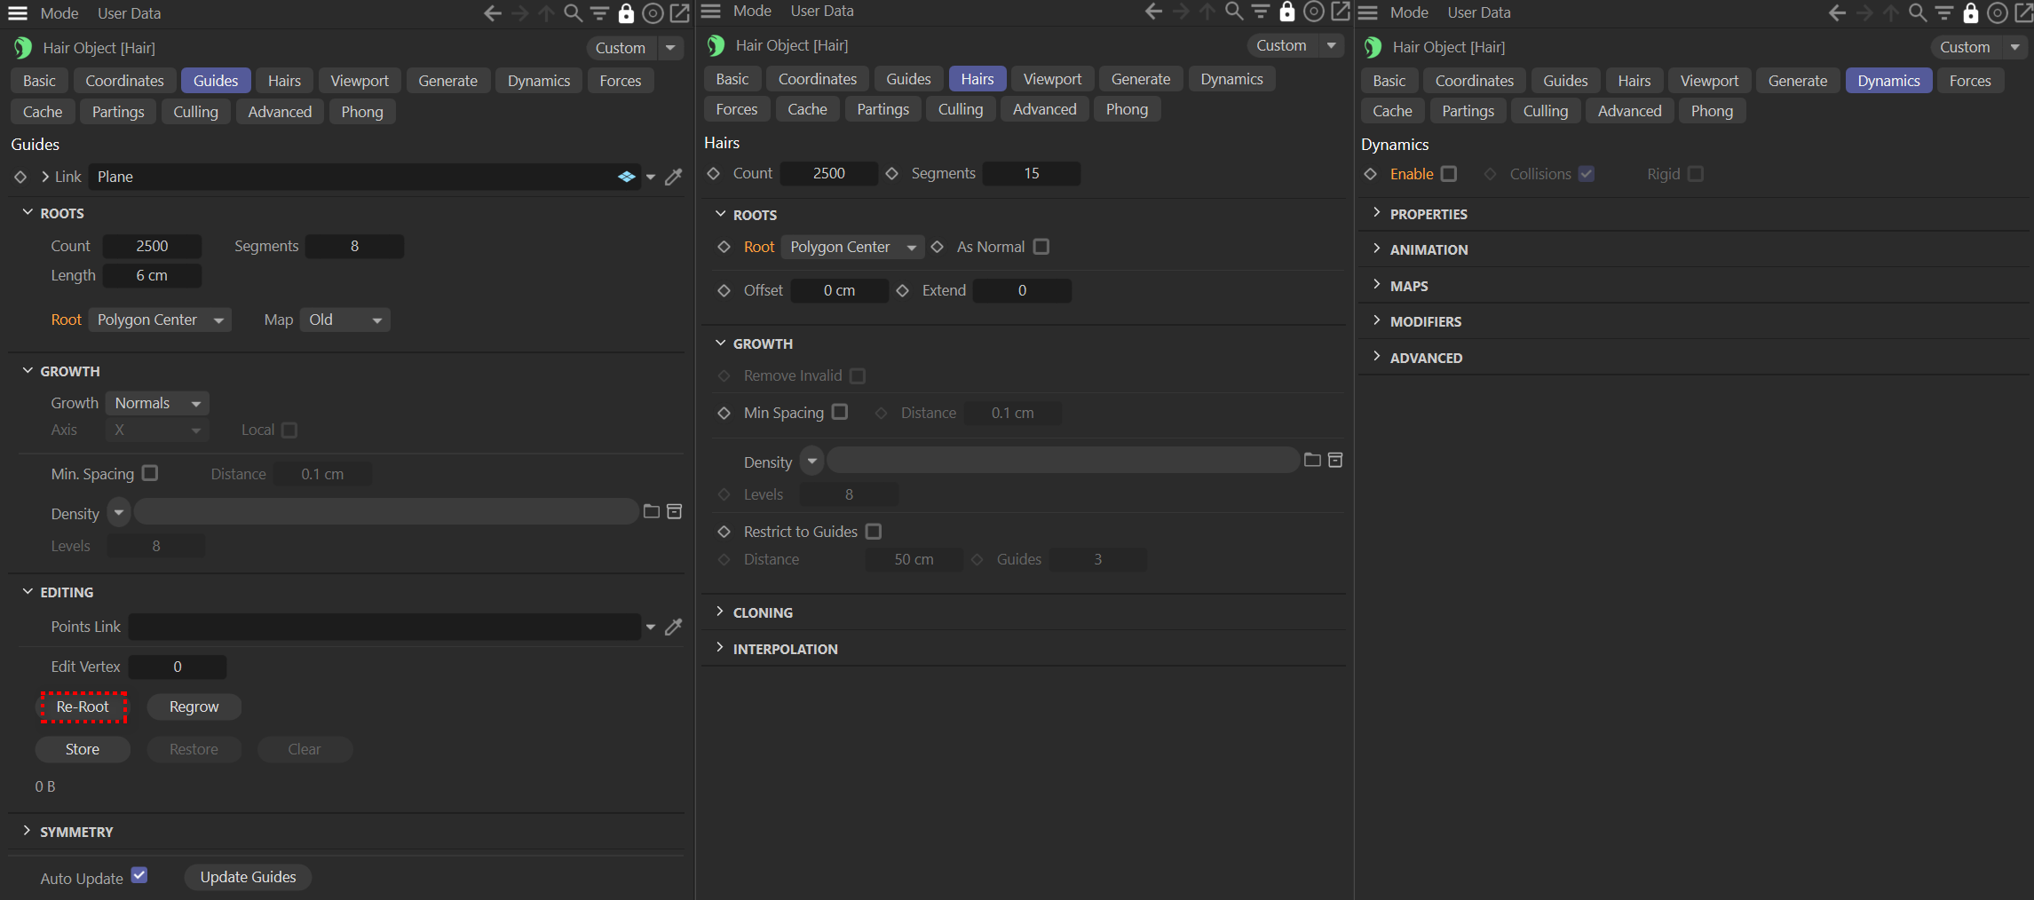The image size is (2034, 900).
Task: Click filter icon in right Dynamics panel
Action: [x=1944, y=12]
